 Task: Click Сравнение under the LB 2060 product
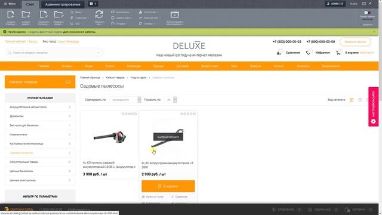click(x=179, y=196)
